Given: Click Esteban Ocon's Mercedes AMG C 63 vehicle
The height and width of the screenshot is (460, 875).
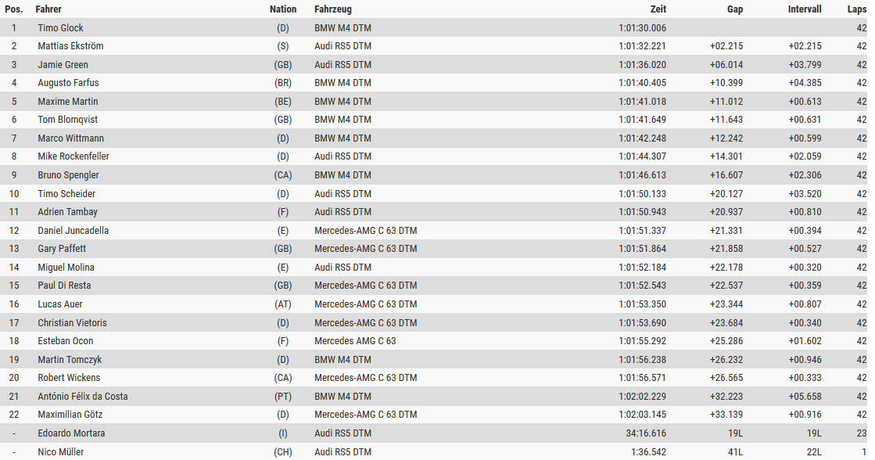Looking at the screenshot, I should [355, 341].
